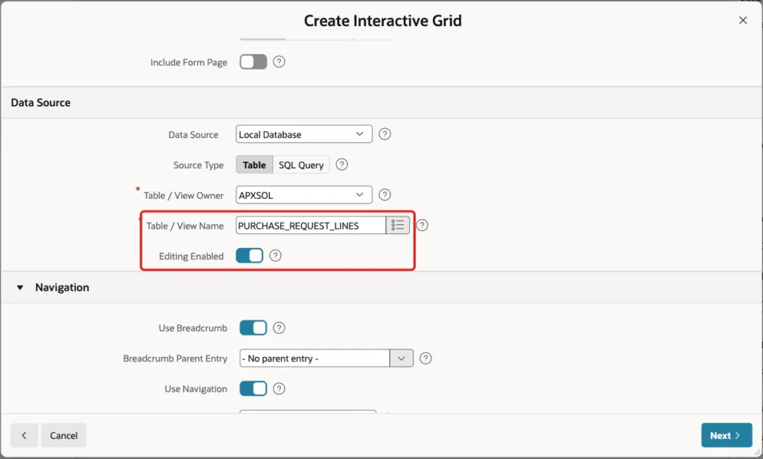Disable the Editing Enabled switch
The image size is (763, 459).
(x=249, y=256)
